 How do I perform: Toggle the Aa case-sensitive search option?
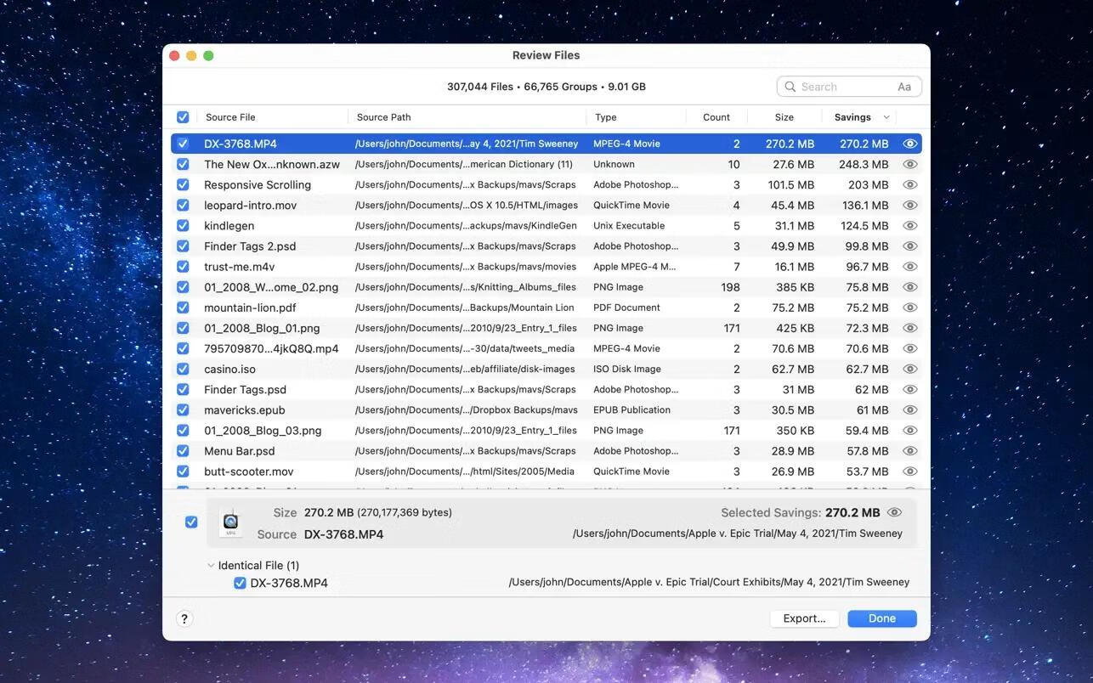[904, 87]
